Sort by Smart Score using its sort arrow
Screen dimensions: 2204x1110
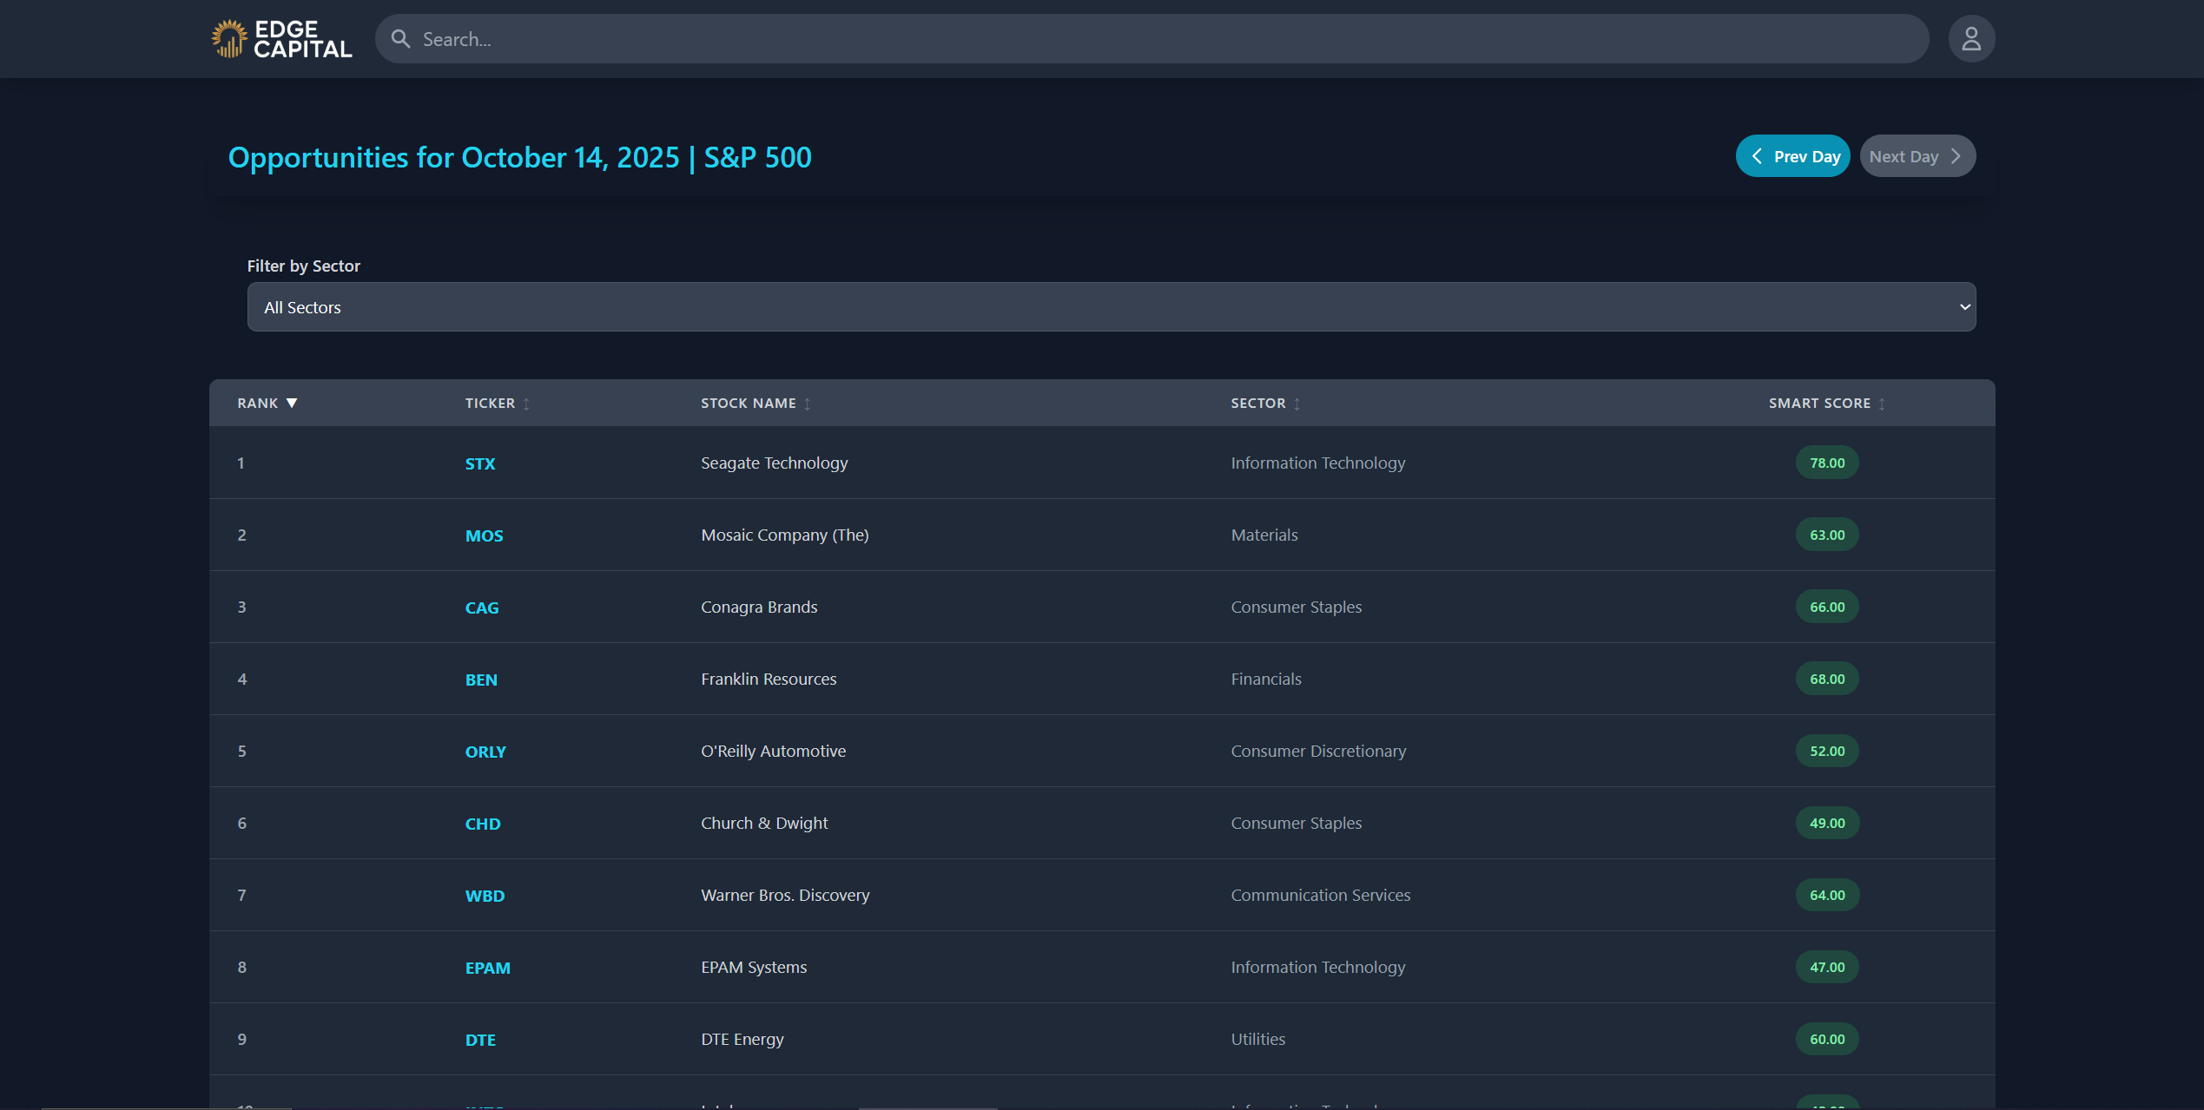(x=1881, y=403)
